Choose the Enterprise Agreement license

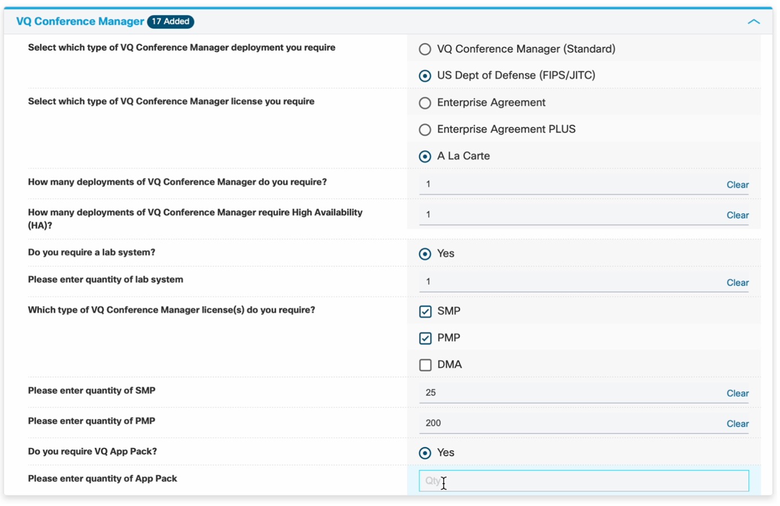[x=425, y=103]
